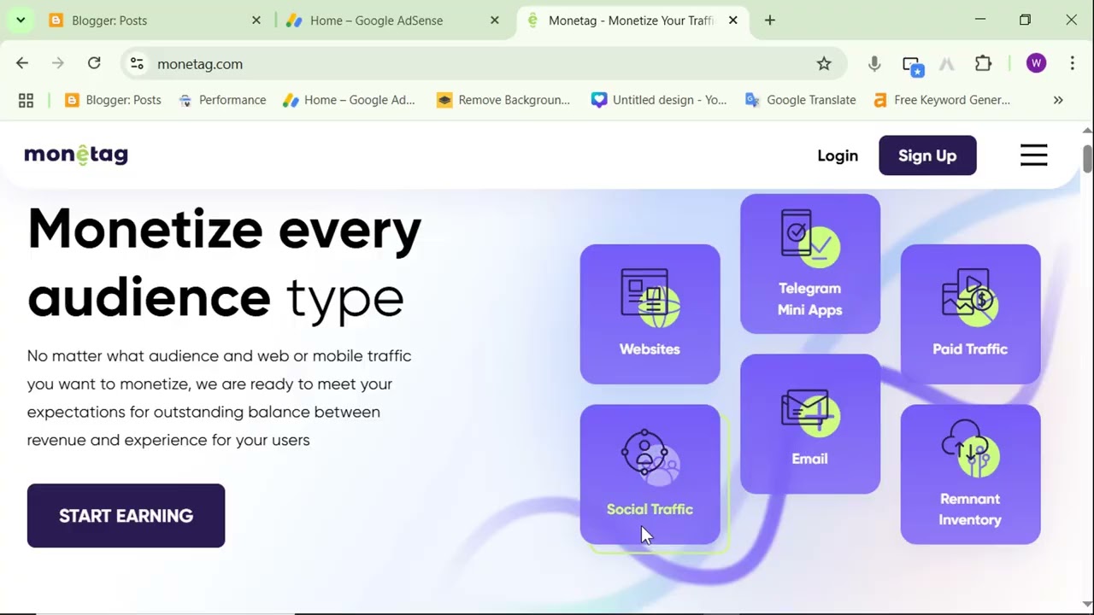The width and height of the screenshot is (1094, 615).
Task: Open the Websites audience tile
Action: click(650, 314)
